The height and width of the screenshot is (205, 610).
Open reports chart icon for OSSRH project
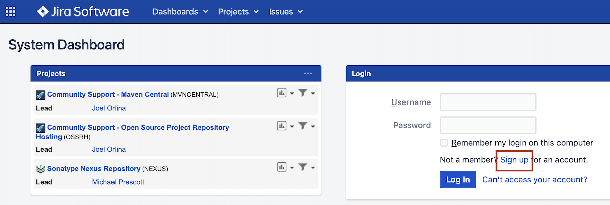pyautogui.click(x=282, y=126)
